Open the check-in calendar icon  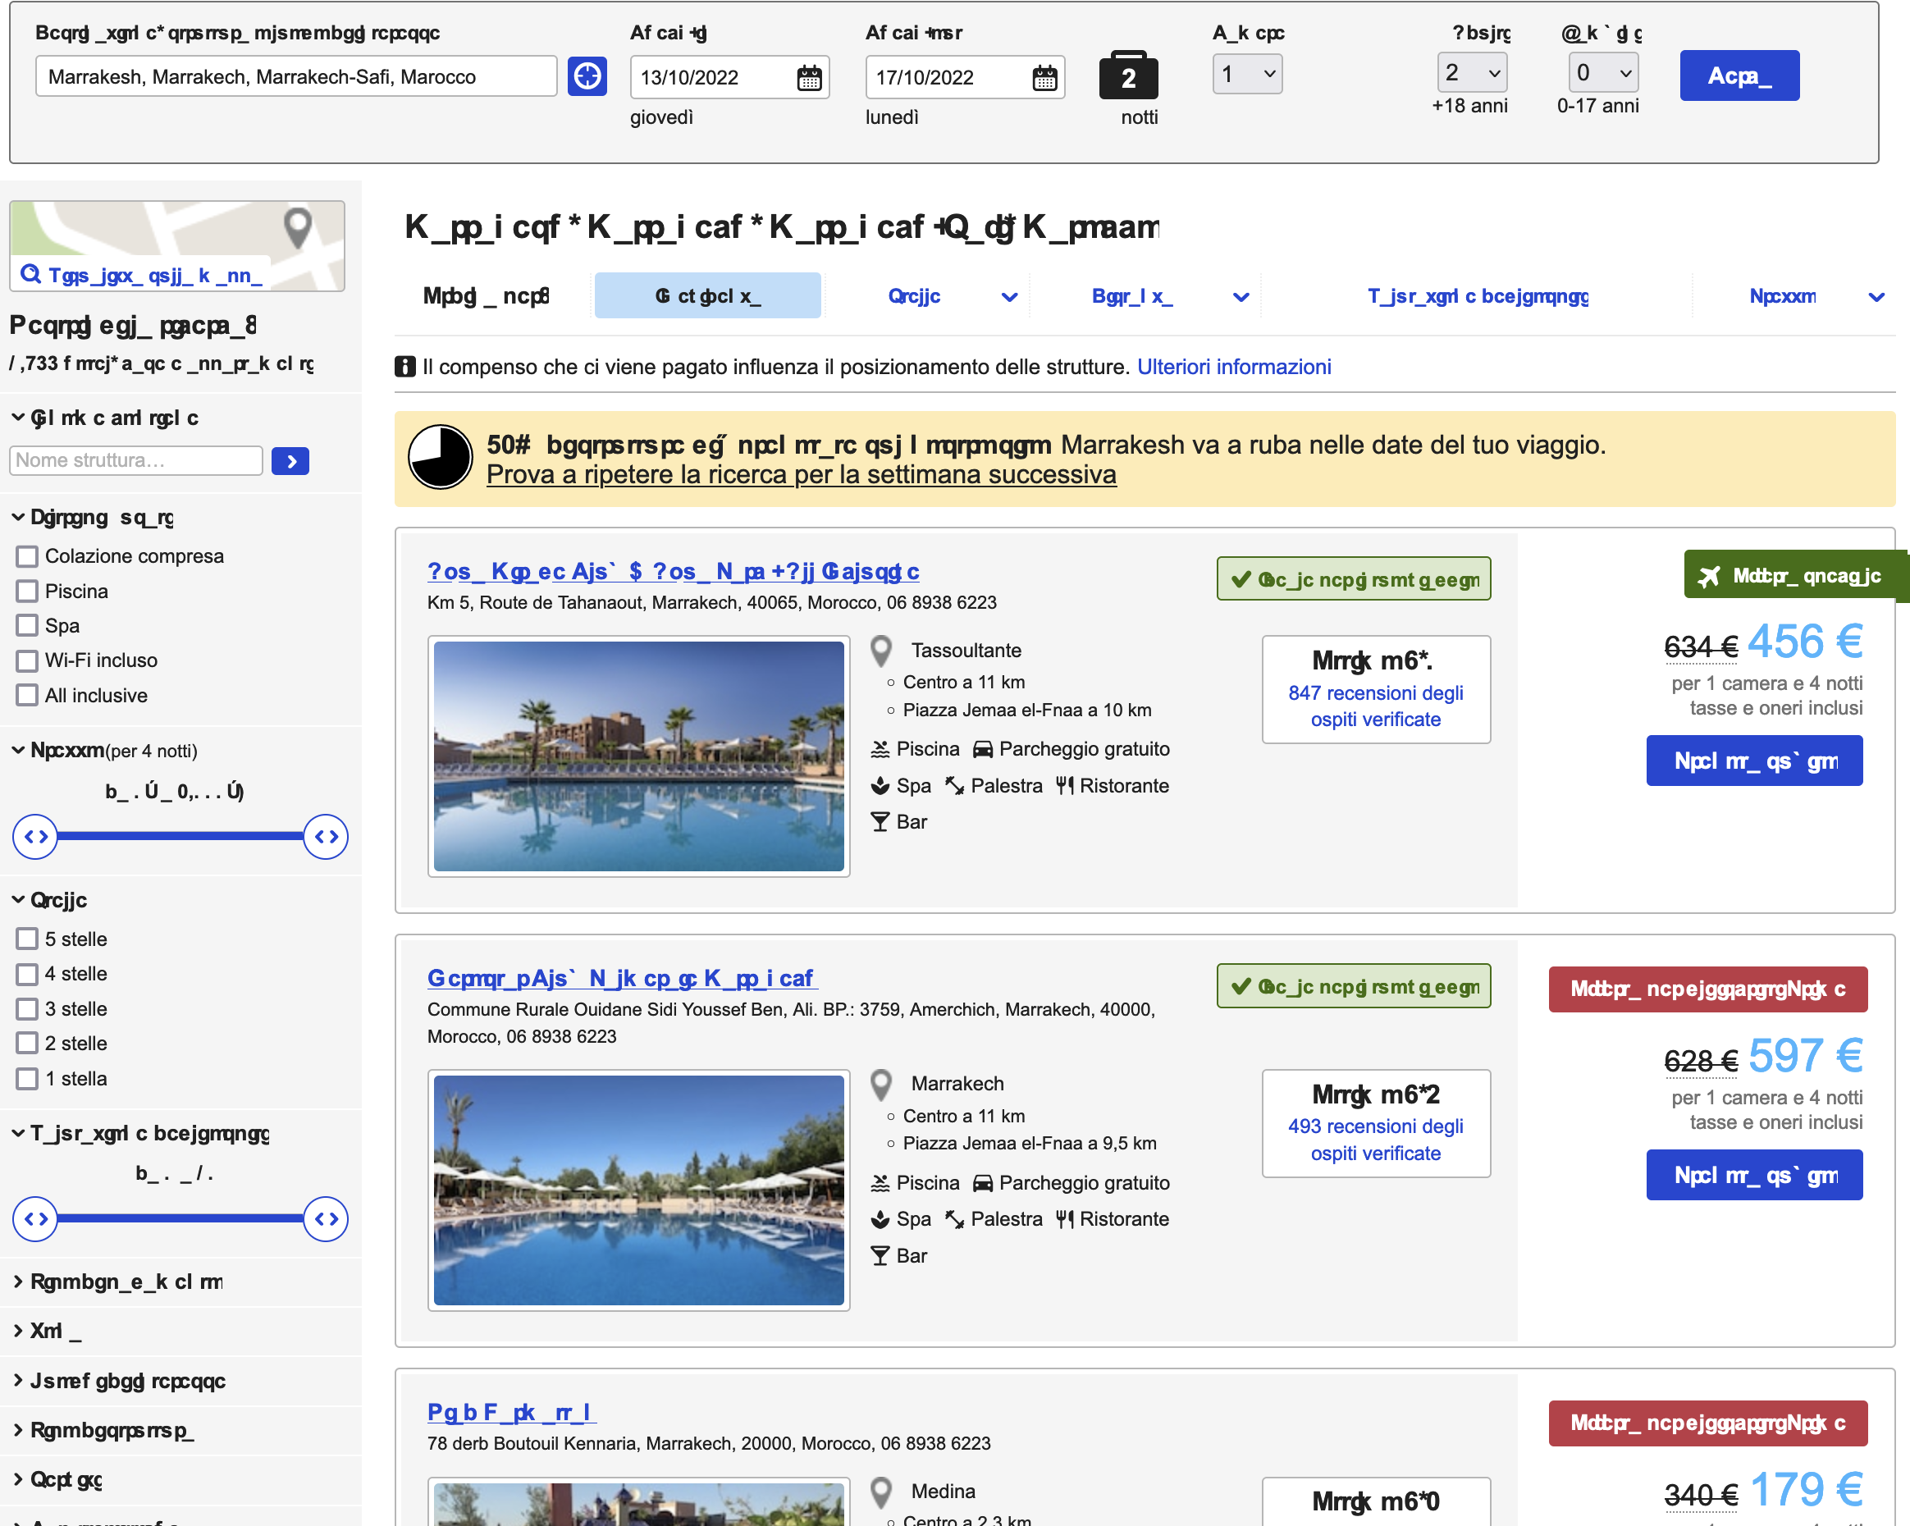click(x=809, y=78)
